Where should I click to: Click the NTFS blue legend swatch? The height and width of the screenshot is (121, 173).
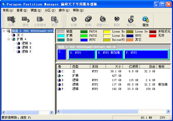(84, 40)
